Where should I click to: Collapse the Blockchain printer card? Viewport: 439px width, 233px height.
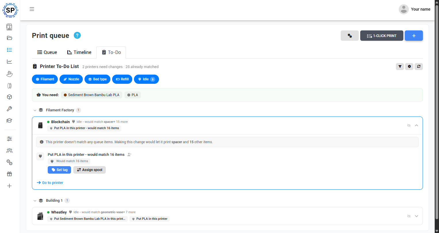point(417,125)
